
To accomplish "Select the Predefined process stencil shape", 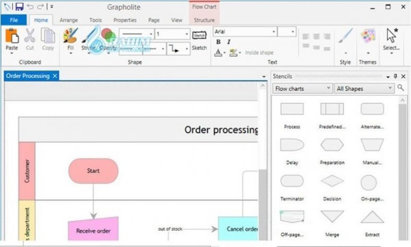I will pyautogui.click(x=332, y=109).
